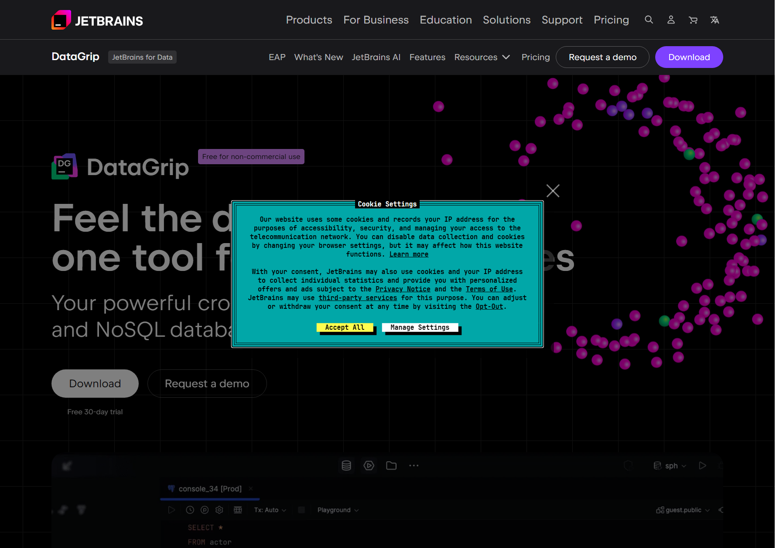Accept all cookies

click(x=345, y=327)
